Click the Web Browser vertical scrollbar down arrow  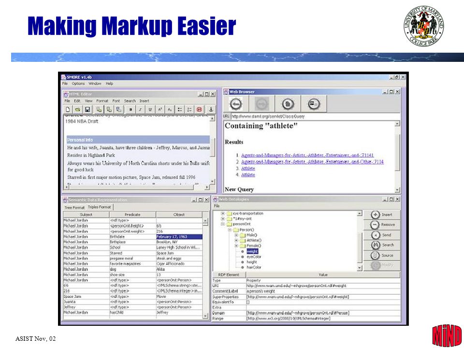pyautogui.click(x=397, y=189)
